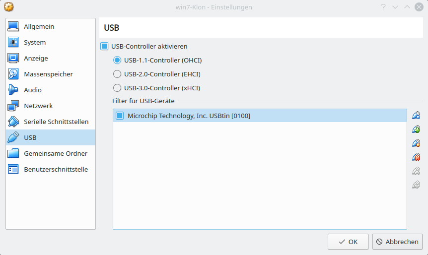The width and height of the screenshot is (428, 255).
Task: Add USB filter from connected device
Action: 416,129
